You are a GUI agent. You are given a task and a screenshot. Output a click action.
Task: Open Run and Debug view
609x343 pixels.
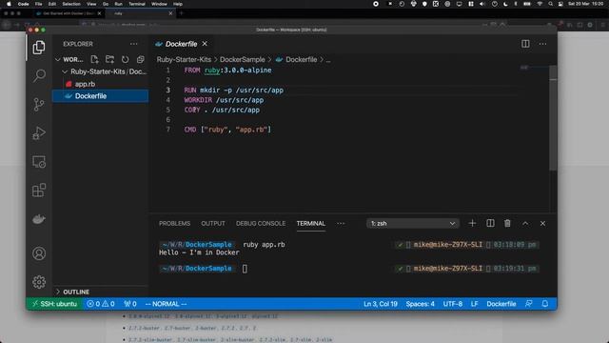tap(39, 133)
